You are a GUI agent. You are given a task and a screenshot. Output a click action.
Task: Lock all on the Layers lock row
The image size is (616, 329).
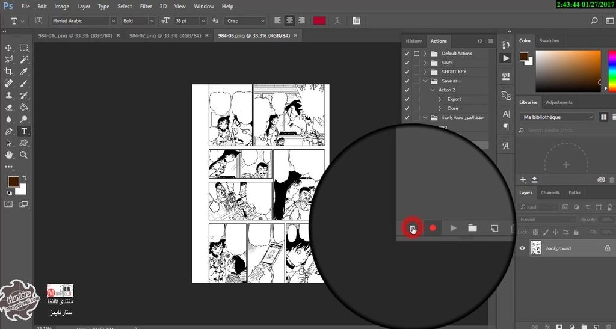576,232
